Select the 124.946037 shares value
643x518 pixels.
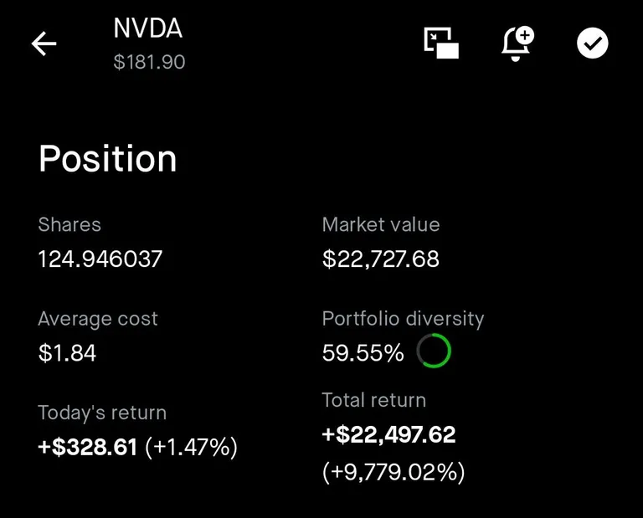[100, 259]
